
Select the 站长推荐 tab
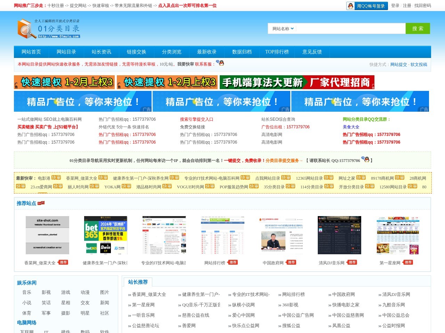[138, 282]
